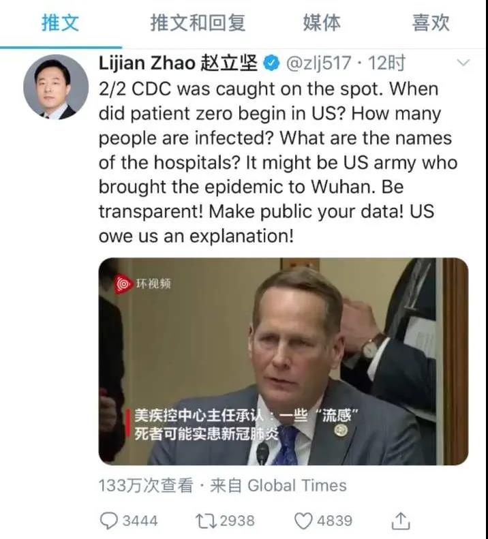488x539 pixels.
Task: Click the 12时 timestamp
Action: 387,63
